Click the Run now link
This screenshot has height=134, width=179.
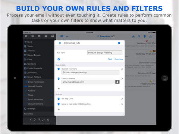(x=119, y=59)
